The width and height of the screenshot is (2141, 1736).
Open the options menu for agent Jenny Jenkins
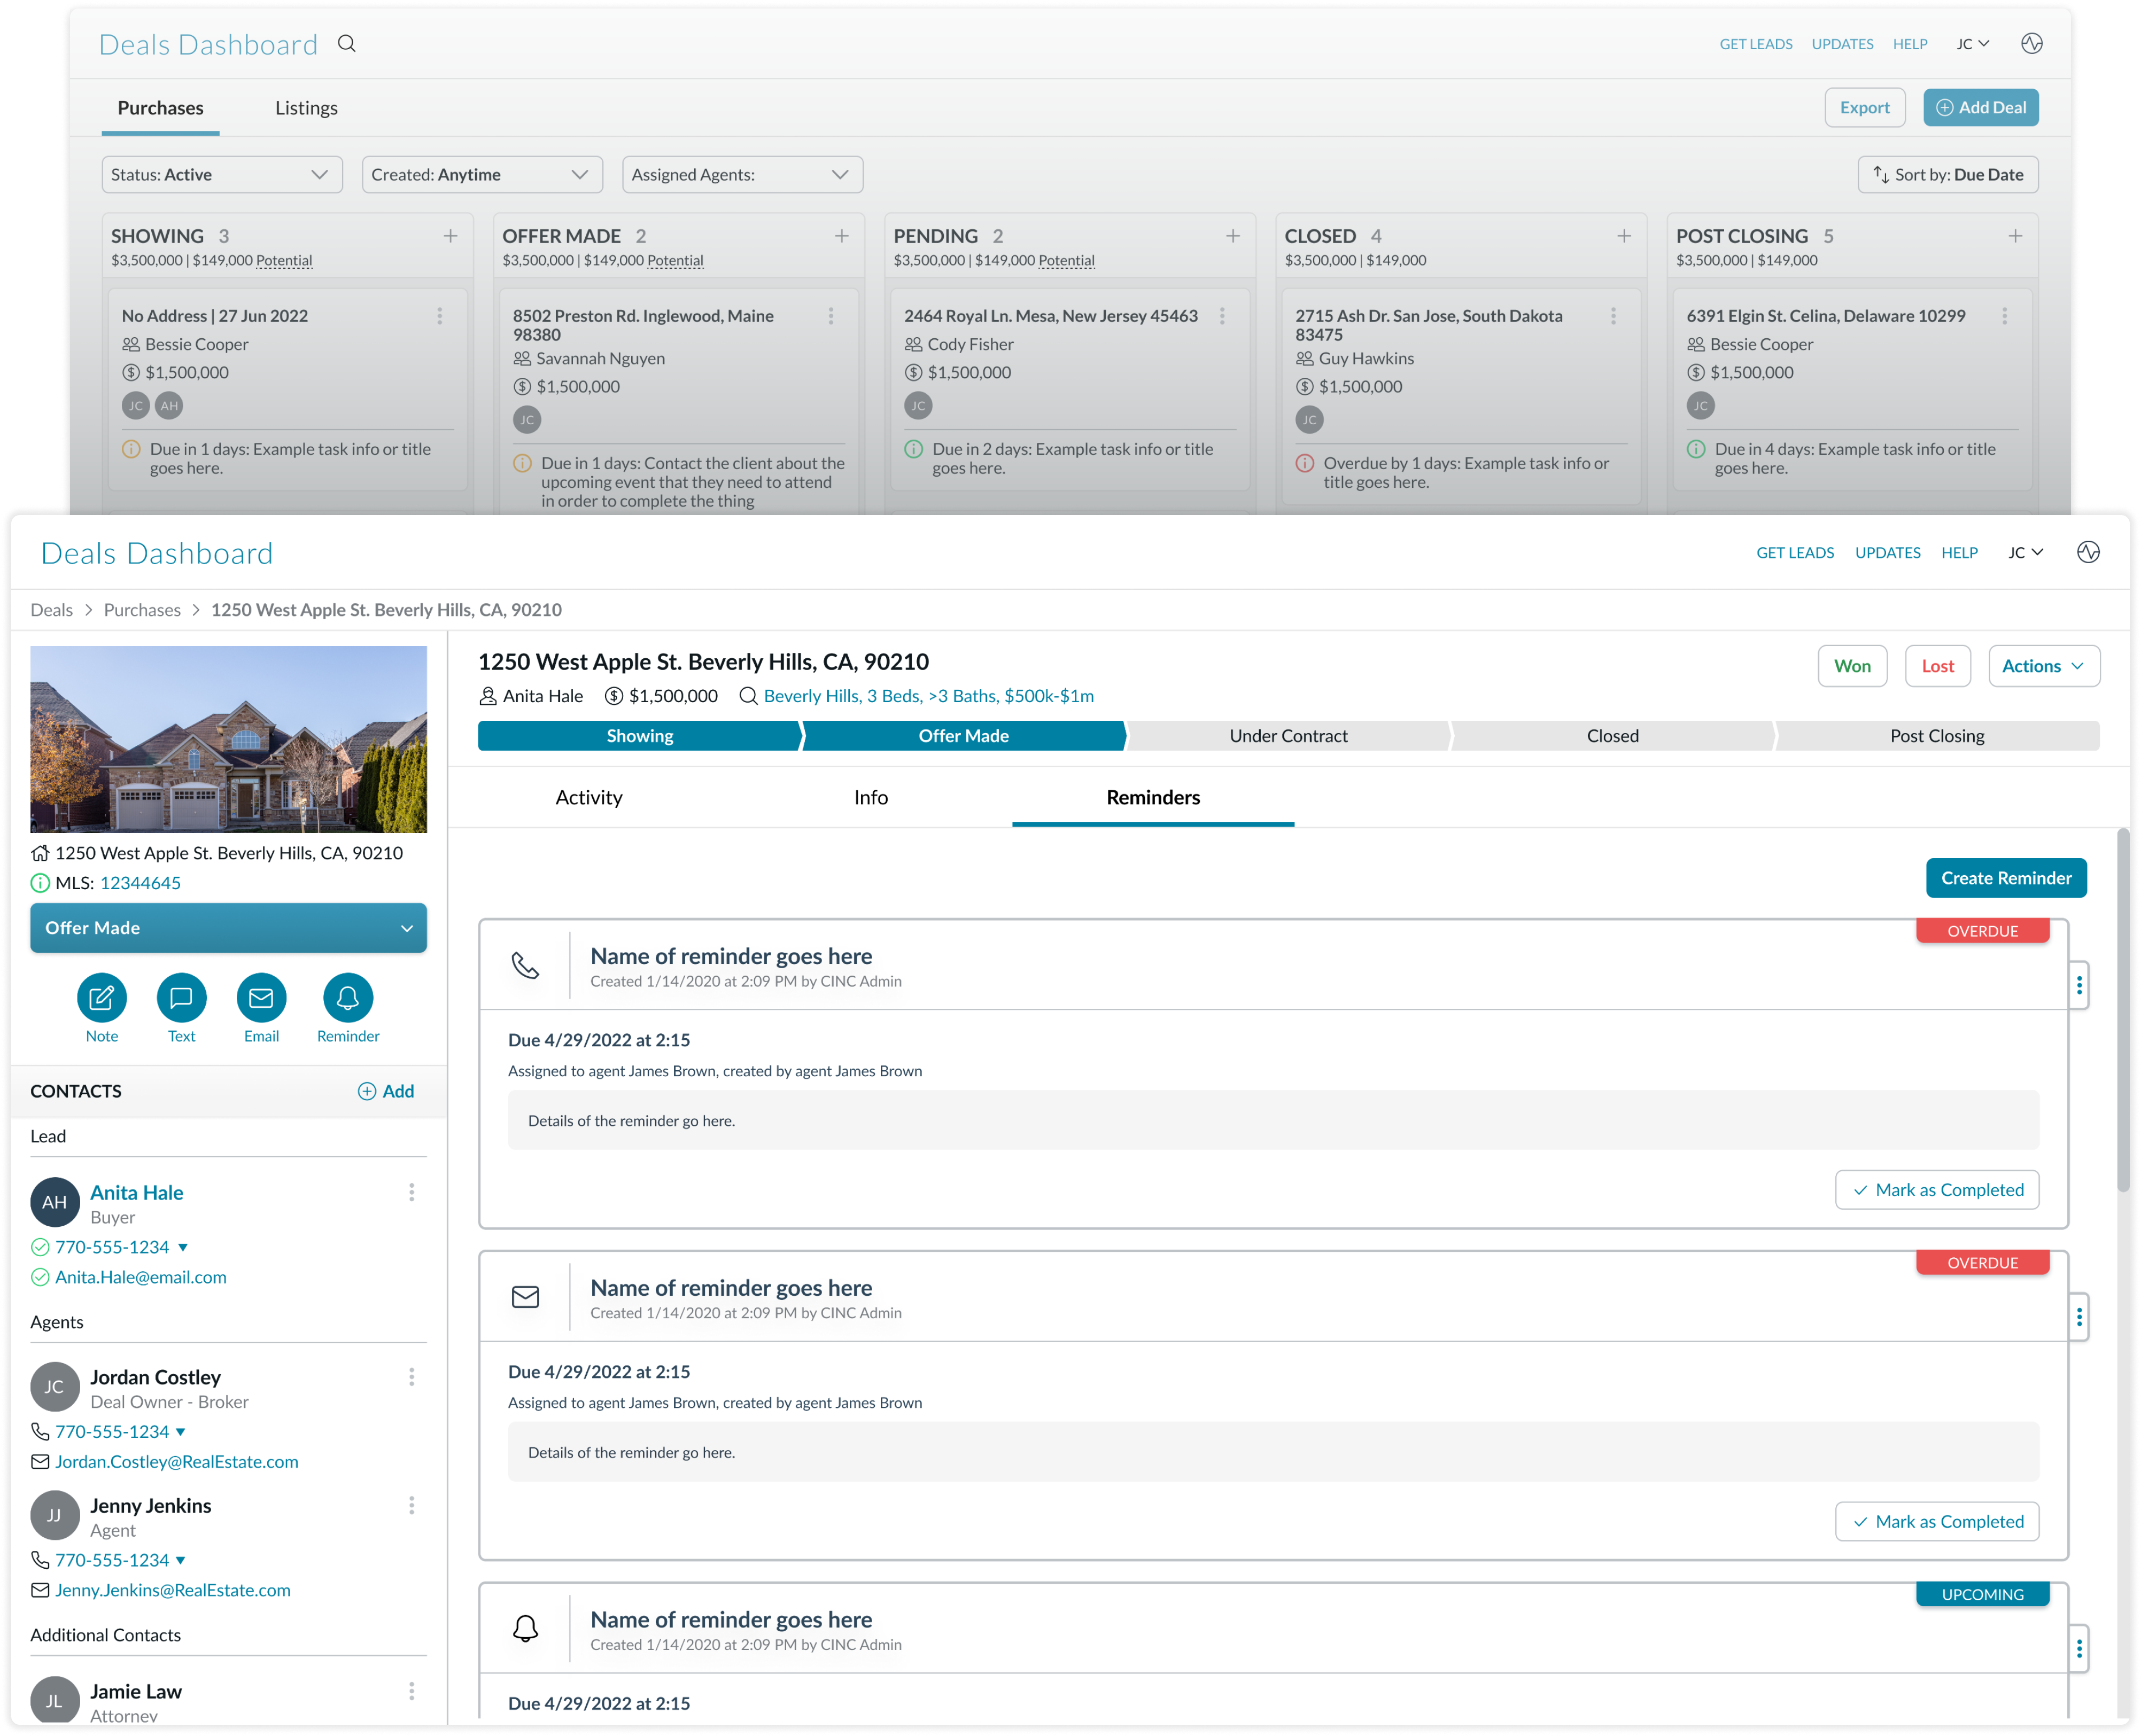pos(412,1505)
